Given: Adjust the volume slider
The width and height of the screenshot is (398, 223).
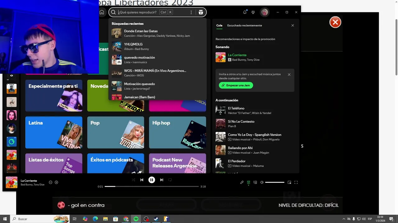Looking at the screenshot, I should 275,182.
